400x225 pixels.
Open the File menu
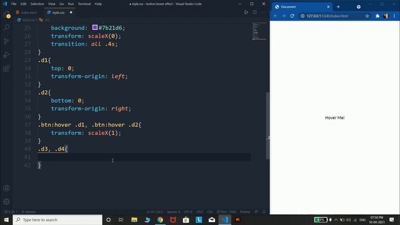click(14, 4)
